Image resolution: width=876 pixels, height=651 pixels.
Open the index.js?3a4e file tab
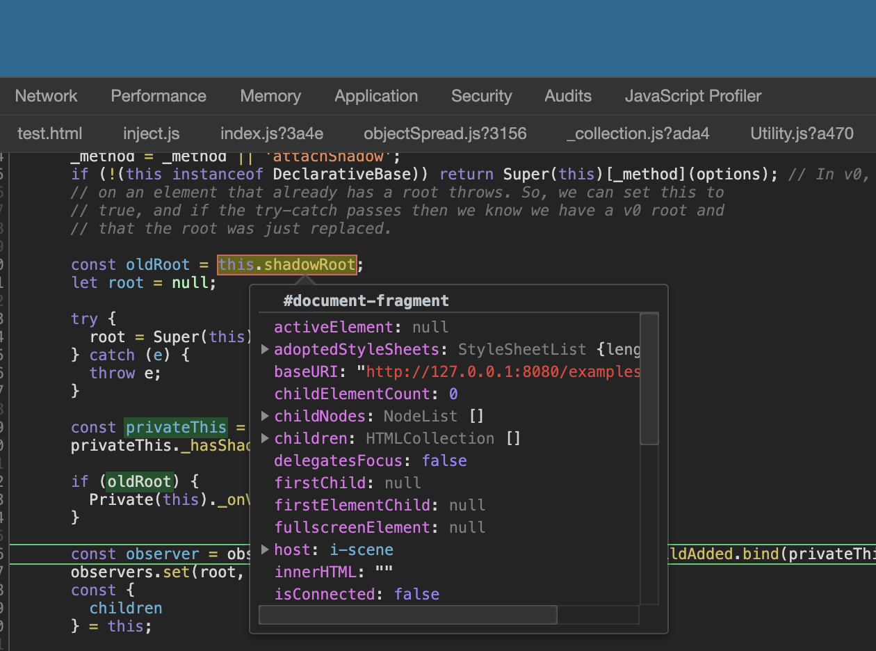[272, 134]
